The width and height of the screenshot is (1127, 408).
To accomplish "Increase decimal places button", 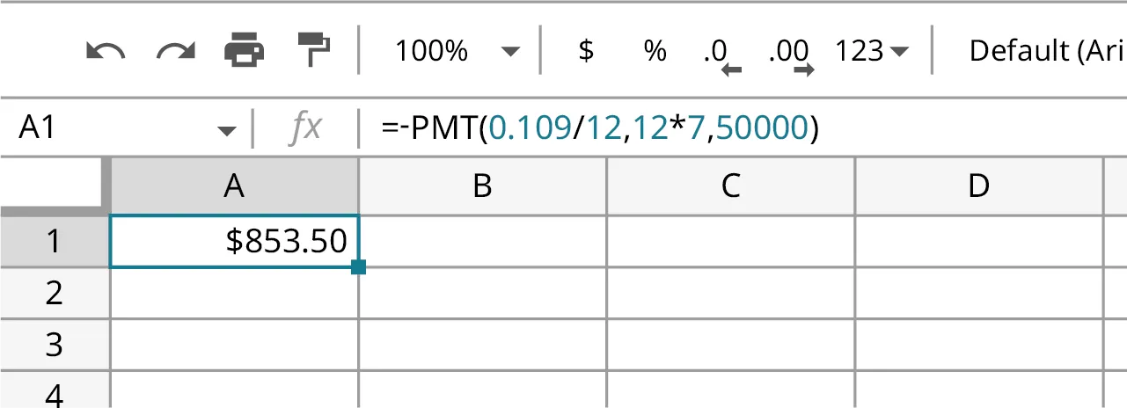I will [x=789, y=53].
